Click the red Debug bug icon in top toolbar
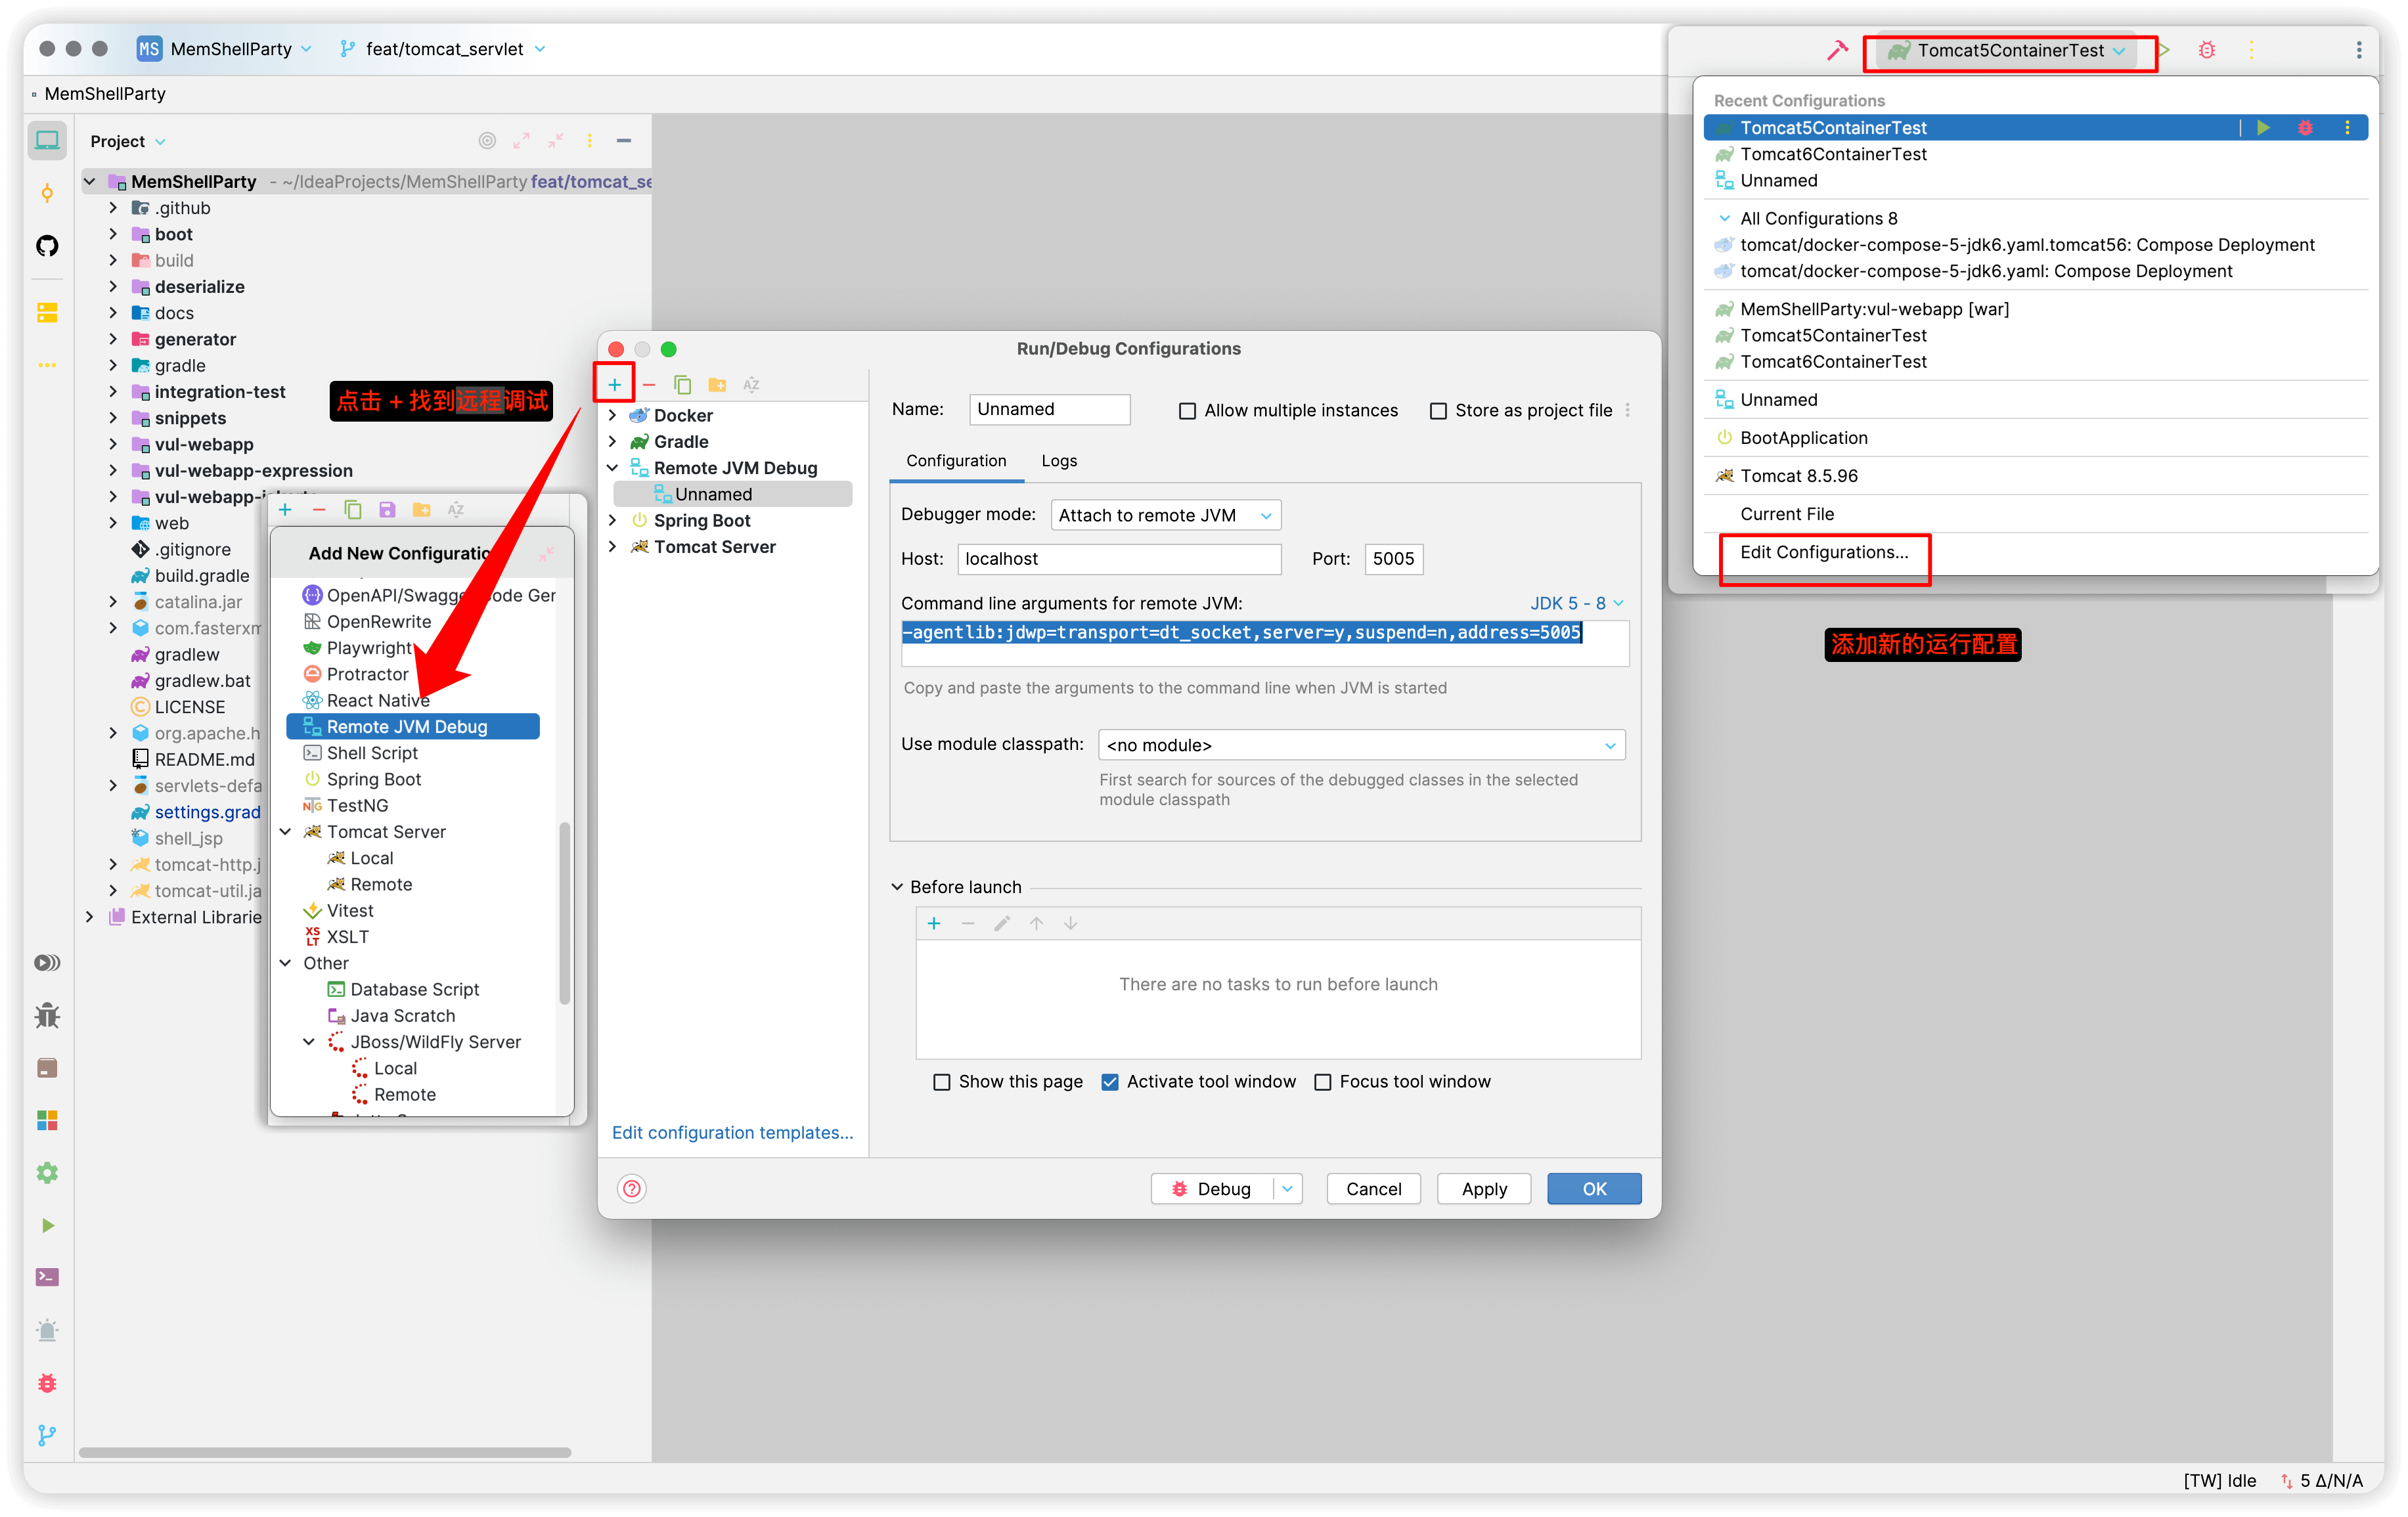 click(2207, 50)
